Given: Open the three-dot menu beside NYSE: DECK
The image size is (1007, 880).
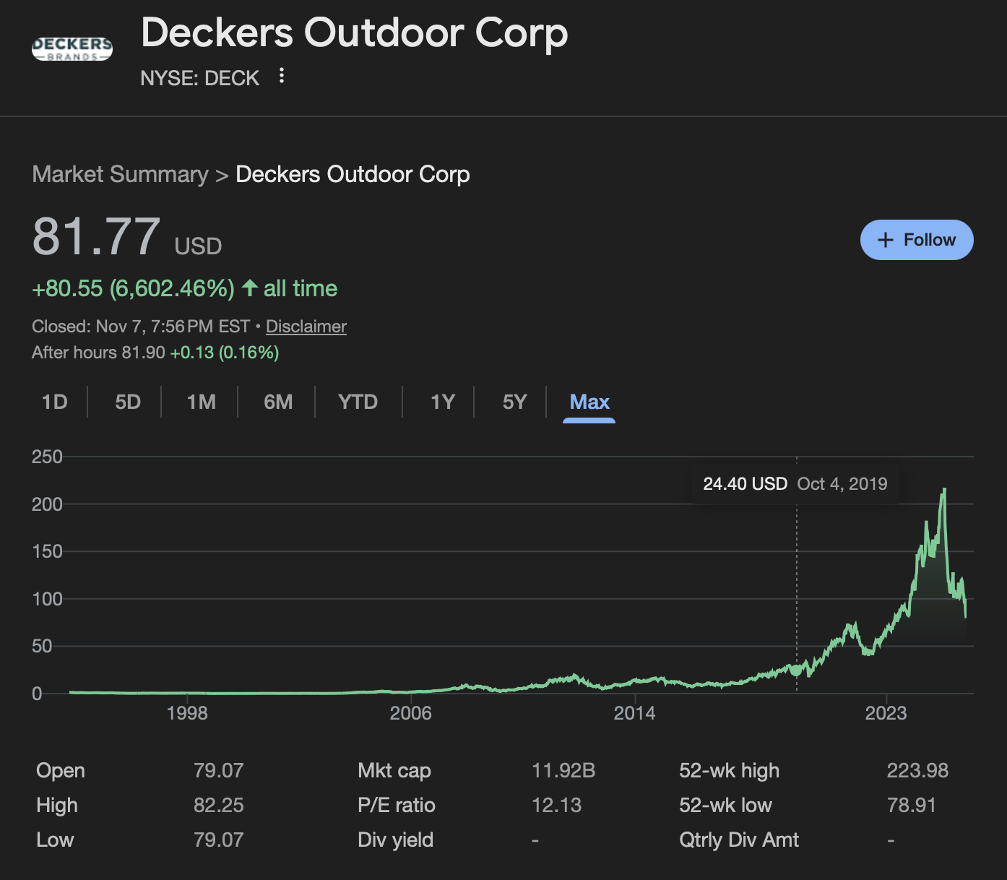Looking at the screenshot, I should 282,76.
